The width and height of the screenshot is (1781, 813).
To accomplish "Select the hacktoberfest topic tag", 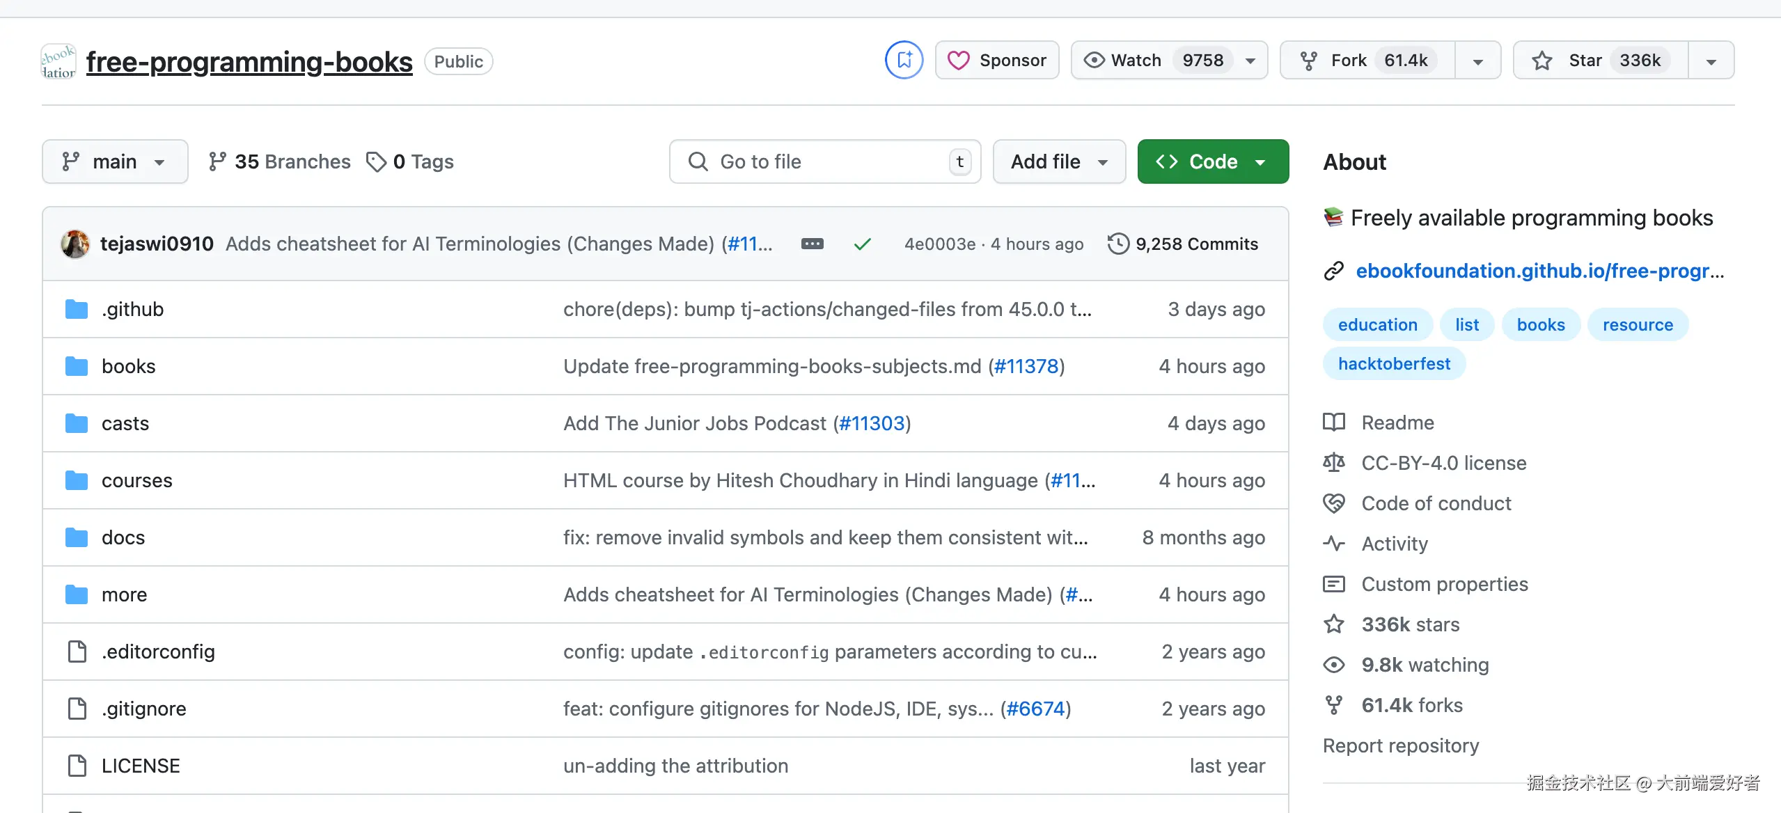I will click(x=1394, y=364).
